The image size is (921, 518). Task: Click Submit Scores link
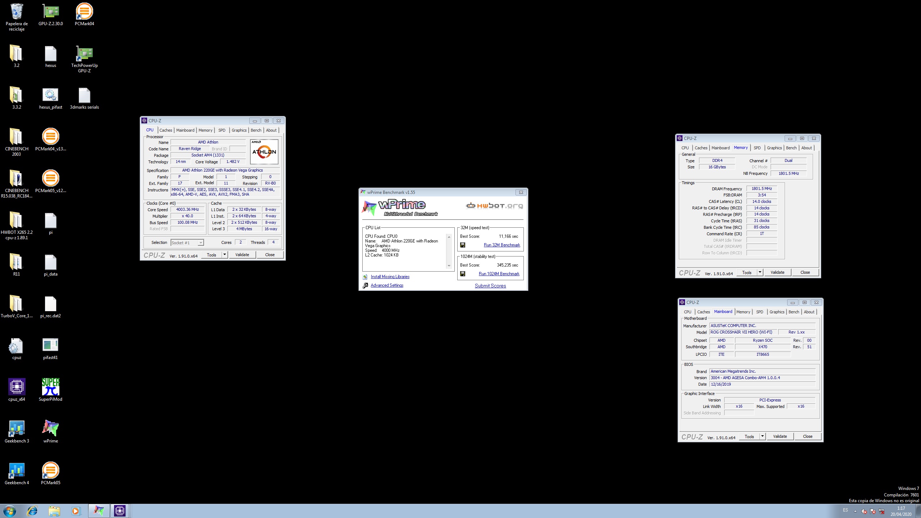click(x=490, y=286)
